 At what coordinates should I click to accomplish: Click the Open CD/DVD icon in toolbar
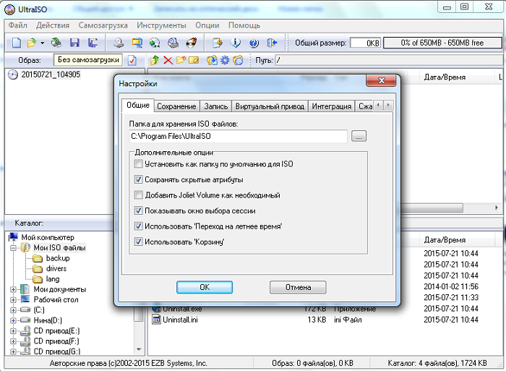coord(57,43)
